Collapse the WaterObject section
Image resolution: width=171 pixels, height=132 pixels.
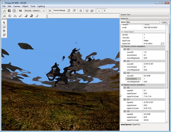tap(122, 32)
